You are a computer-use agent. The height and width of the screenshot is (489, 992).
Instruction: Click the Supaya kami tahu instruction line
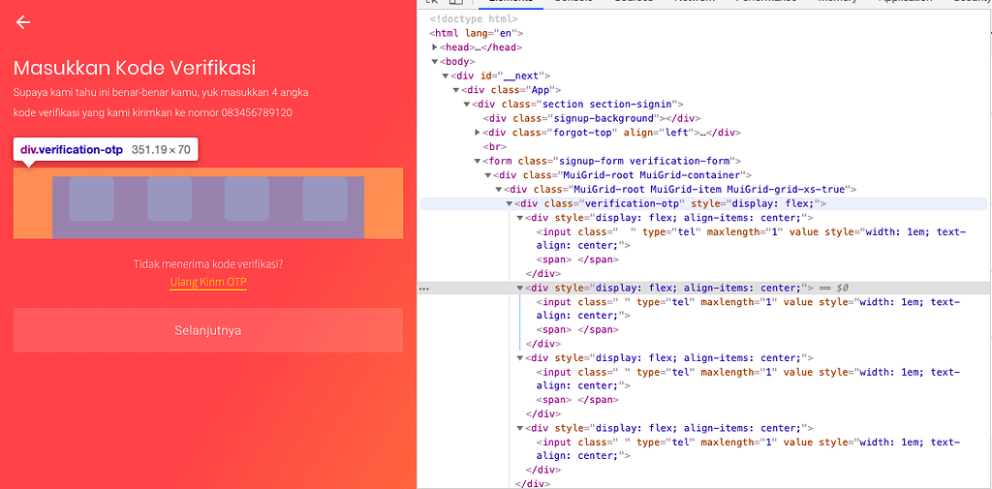point(161,92)
